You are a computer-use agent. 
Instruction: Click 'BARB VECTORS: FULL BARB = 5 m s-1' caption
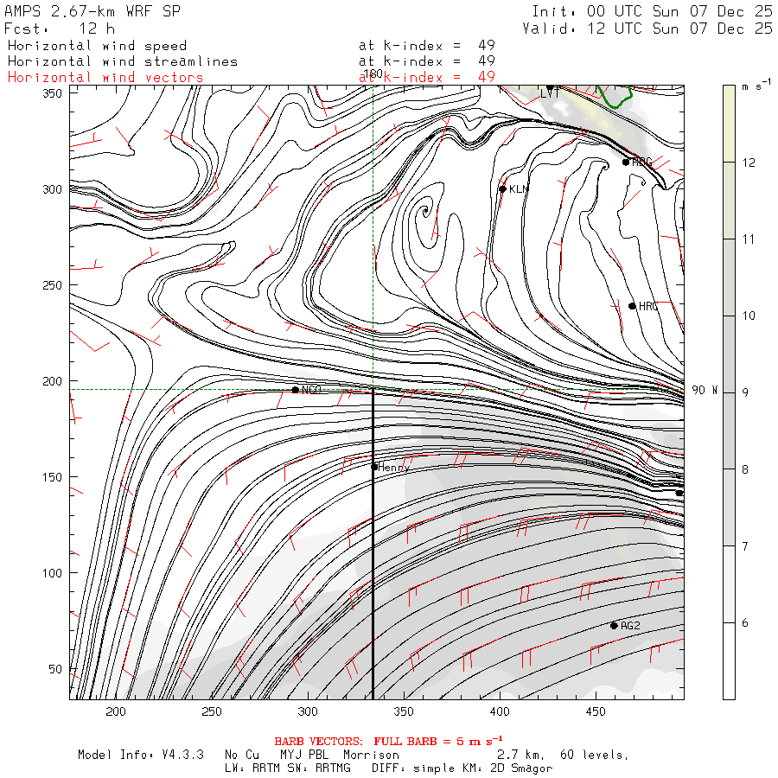(388, 741)
